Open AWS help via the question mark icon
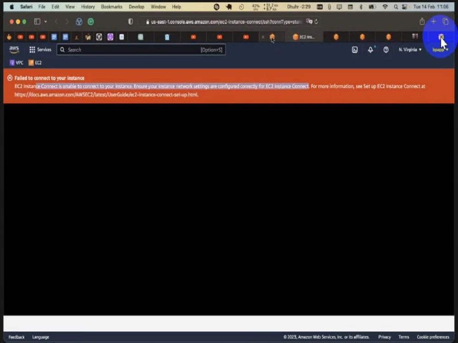 click(x=387, y=49)
